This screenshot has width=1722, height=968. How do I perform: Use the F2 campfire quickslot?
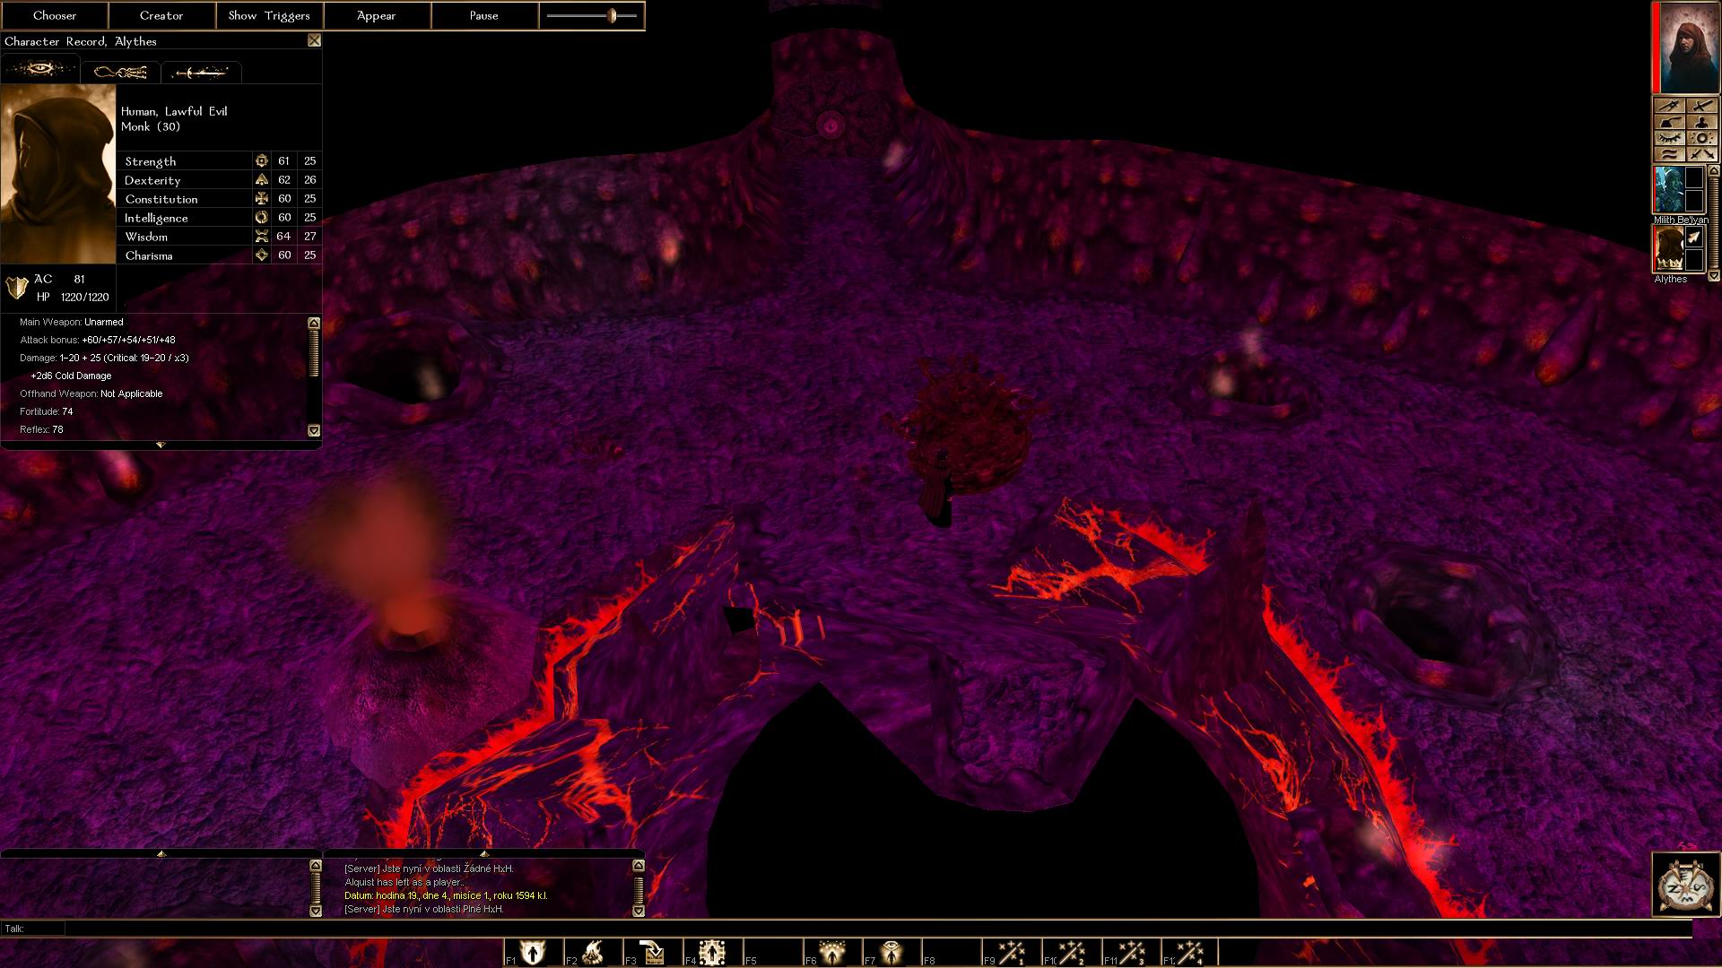tap(593, 952)
